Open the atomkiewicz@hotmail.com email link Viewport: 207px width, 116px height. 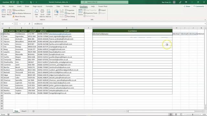(60, 34)
